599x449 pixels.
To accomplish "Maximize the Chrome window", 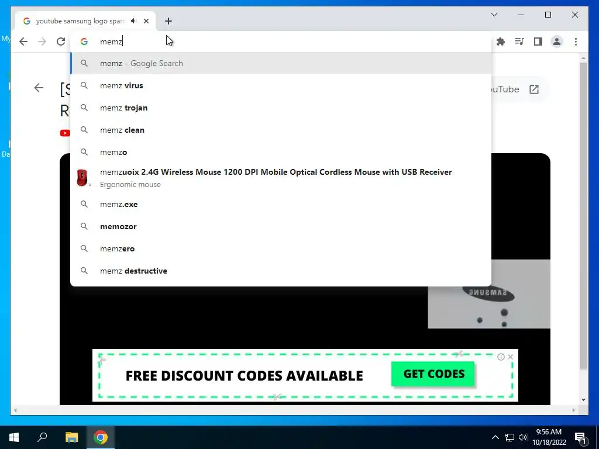I will coord(548,15).
